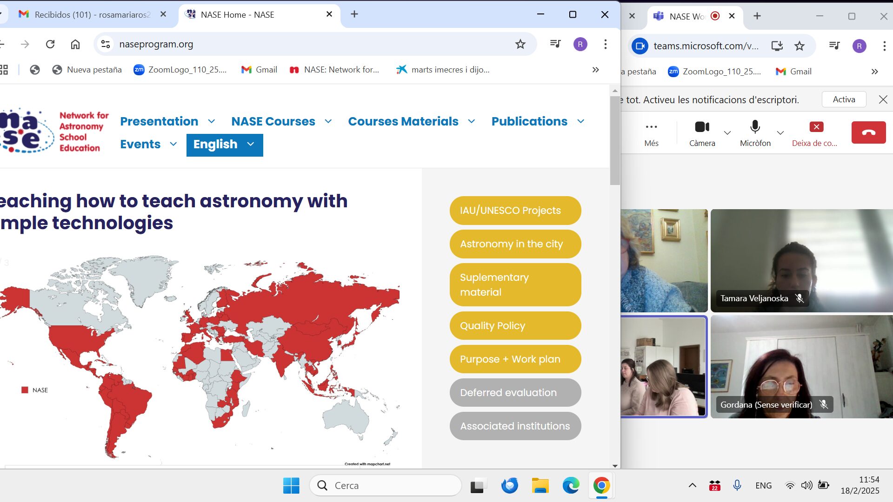Show more bookmarks in left window

tap(595, 70)
